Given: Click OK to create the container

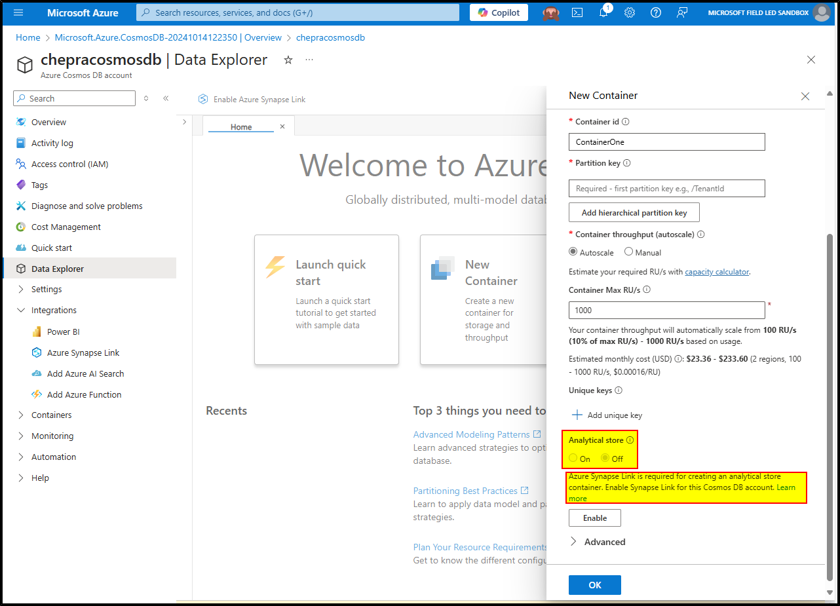Looking at the screenshot, I should coord(595,585).
